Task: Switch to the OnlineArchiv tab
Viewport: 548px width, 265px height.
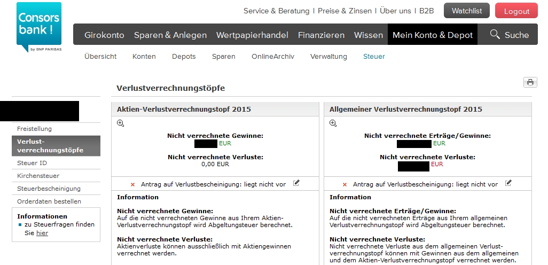Action: 273,56
